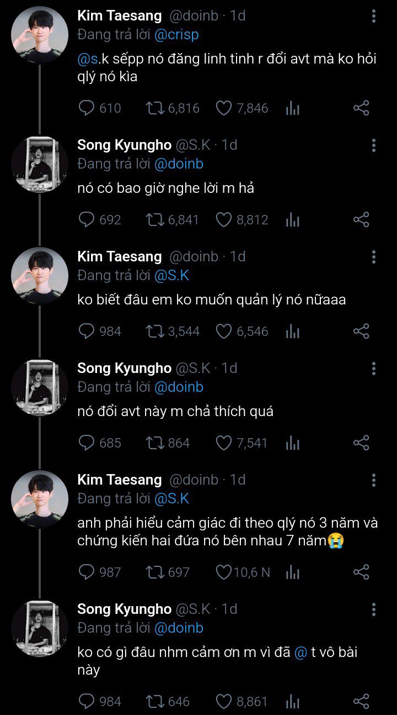Open Song Kyungho's profile name in second tweet
Screen dimensions: 397x715
pos(124,145)
